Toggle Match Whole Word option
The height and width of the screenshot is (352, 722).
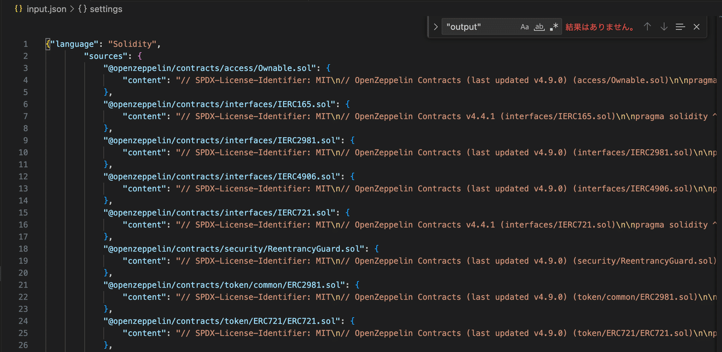[540, 27]
